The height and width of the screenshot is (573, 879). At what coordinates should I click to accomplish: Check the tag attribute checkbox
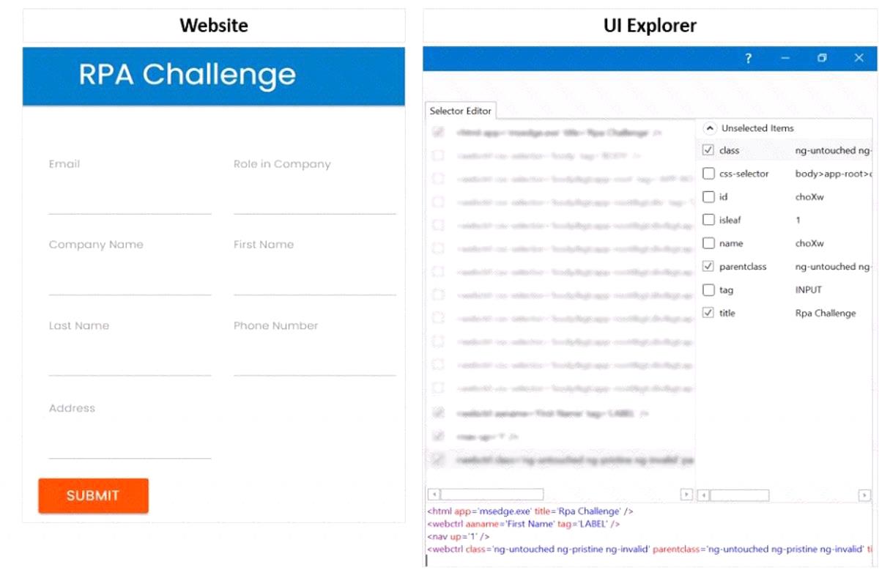click(708, 290)
